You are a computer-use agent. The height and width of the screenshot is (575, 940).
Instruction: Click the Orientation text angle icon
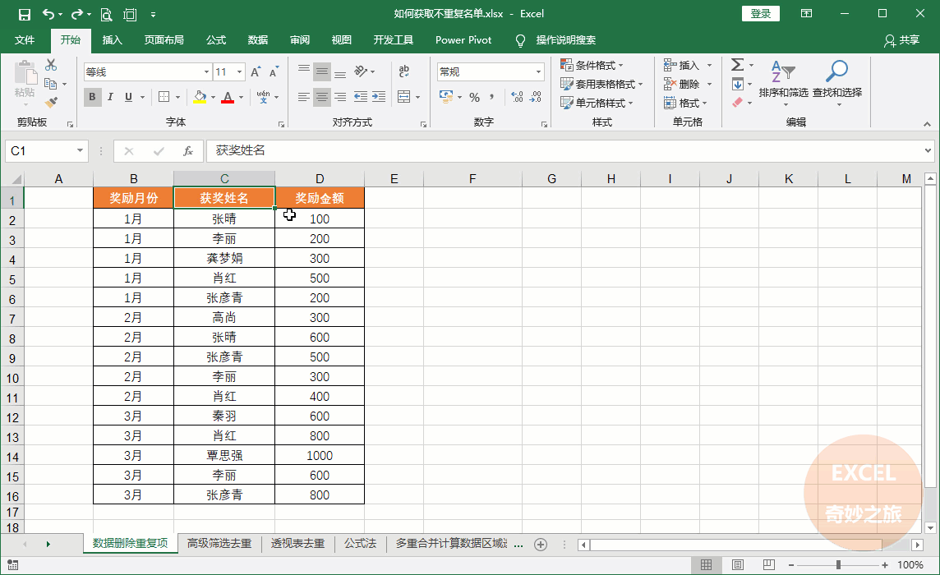360,71
